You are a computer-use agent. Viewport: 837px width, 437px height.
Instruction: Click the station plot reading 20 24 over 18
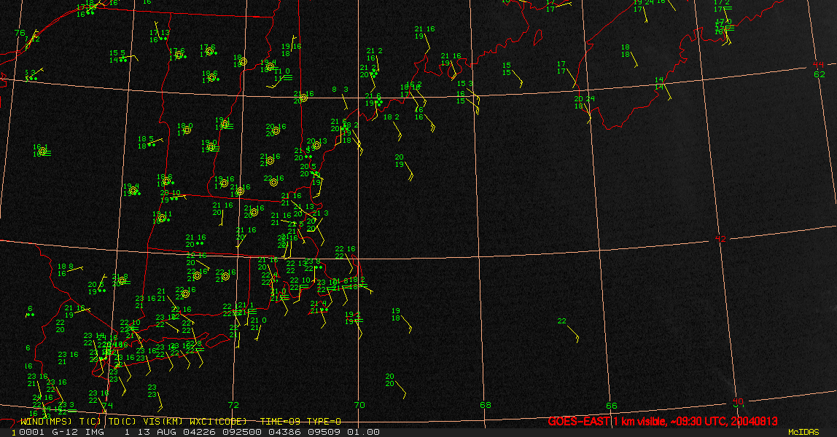pyautogui.click(x=584, y=102)
